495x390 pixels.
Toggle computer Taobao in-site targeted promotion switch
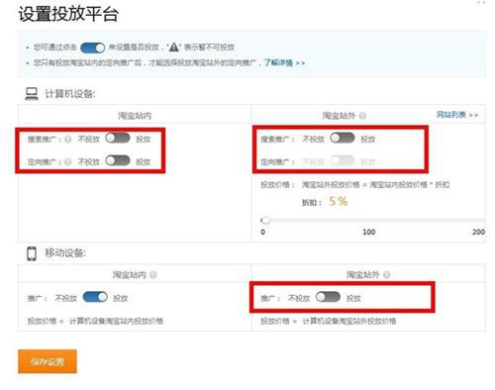coord(118,160)
